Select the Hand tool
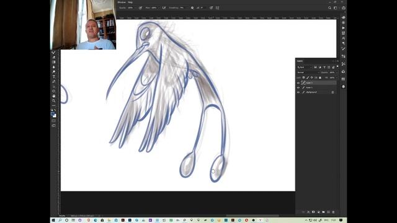The image size is (397, 223). tap(54, 96)
